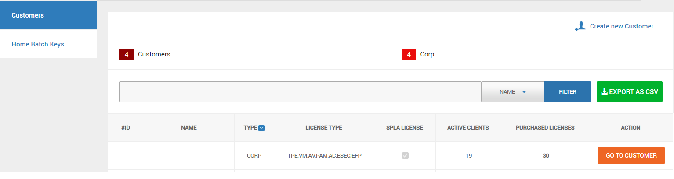Screen dimensions: 674x179
Task: Select the Customers sidebar tab
Action: click(48, 15)
